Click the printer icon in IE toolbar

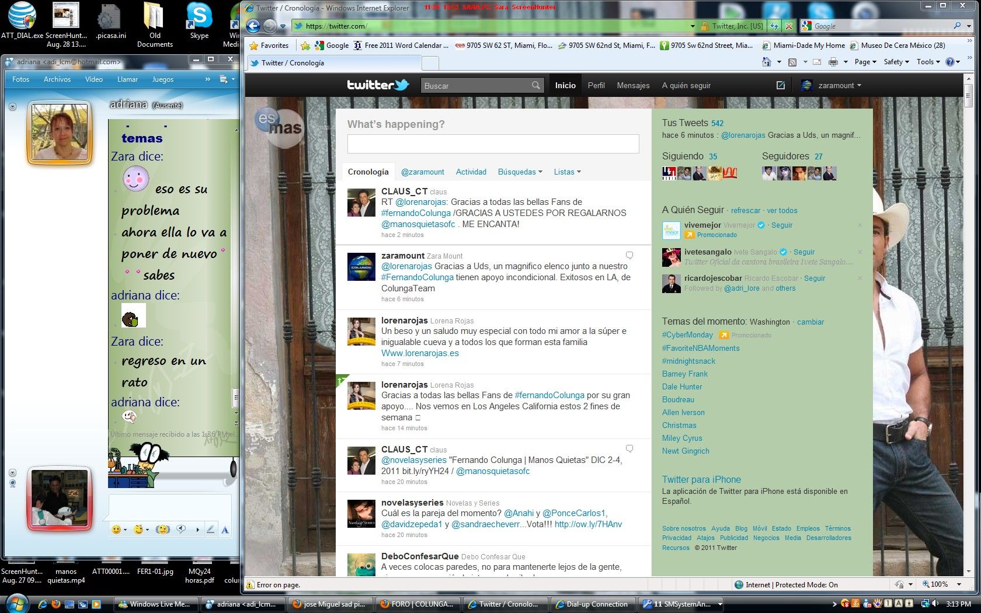click(833, 62)
